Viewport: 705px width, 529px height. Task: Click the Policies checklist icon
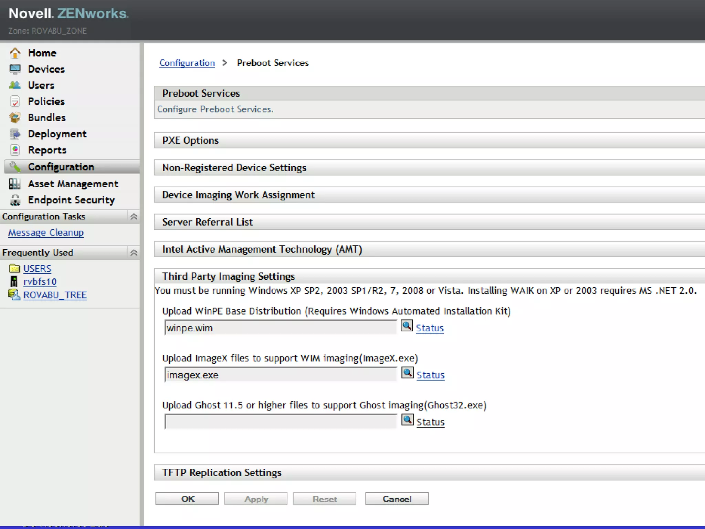(15, 101)
